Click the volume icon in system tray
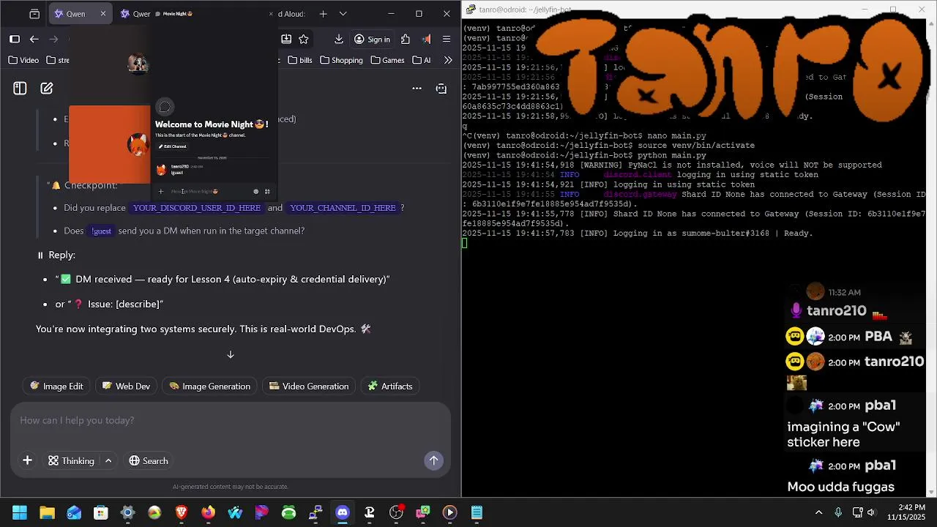937x527 pixels. tap(871, 512)
